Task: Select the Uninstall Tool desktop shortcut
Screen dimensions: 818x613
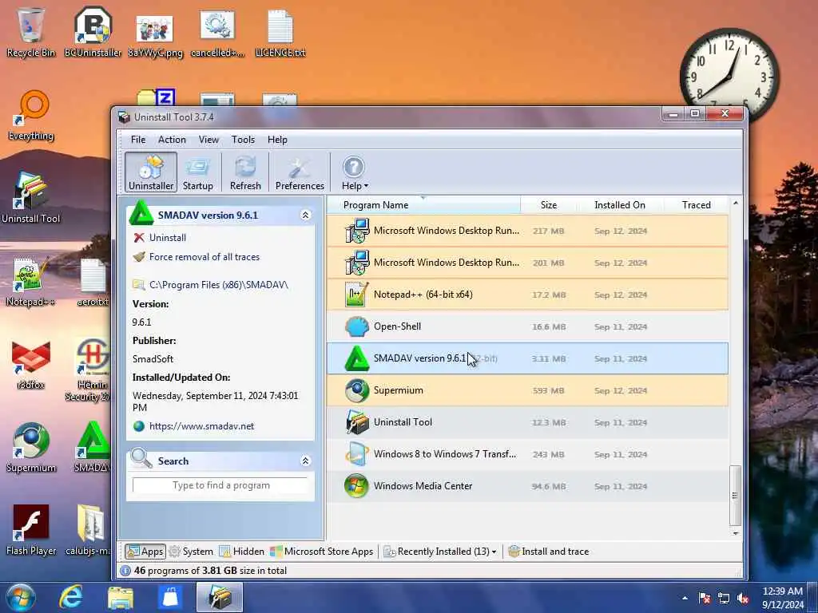Action: 31,198
